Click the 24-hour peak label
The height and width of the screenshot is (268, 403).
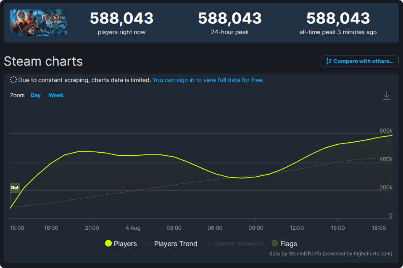(x=230, y=32)
